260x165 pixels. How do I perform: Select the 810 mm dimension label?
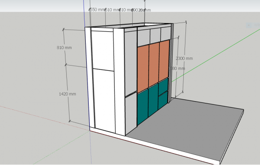(64, 48)
